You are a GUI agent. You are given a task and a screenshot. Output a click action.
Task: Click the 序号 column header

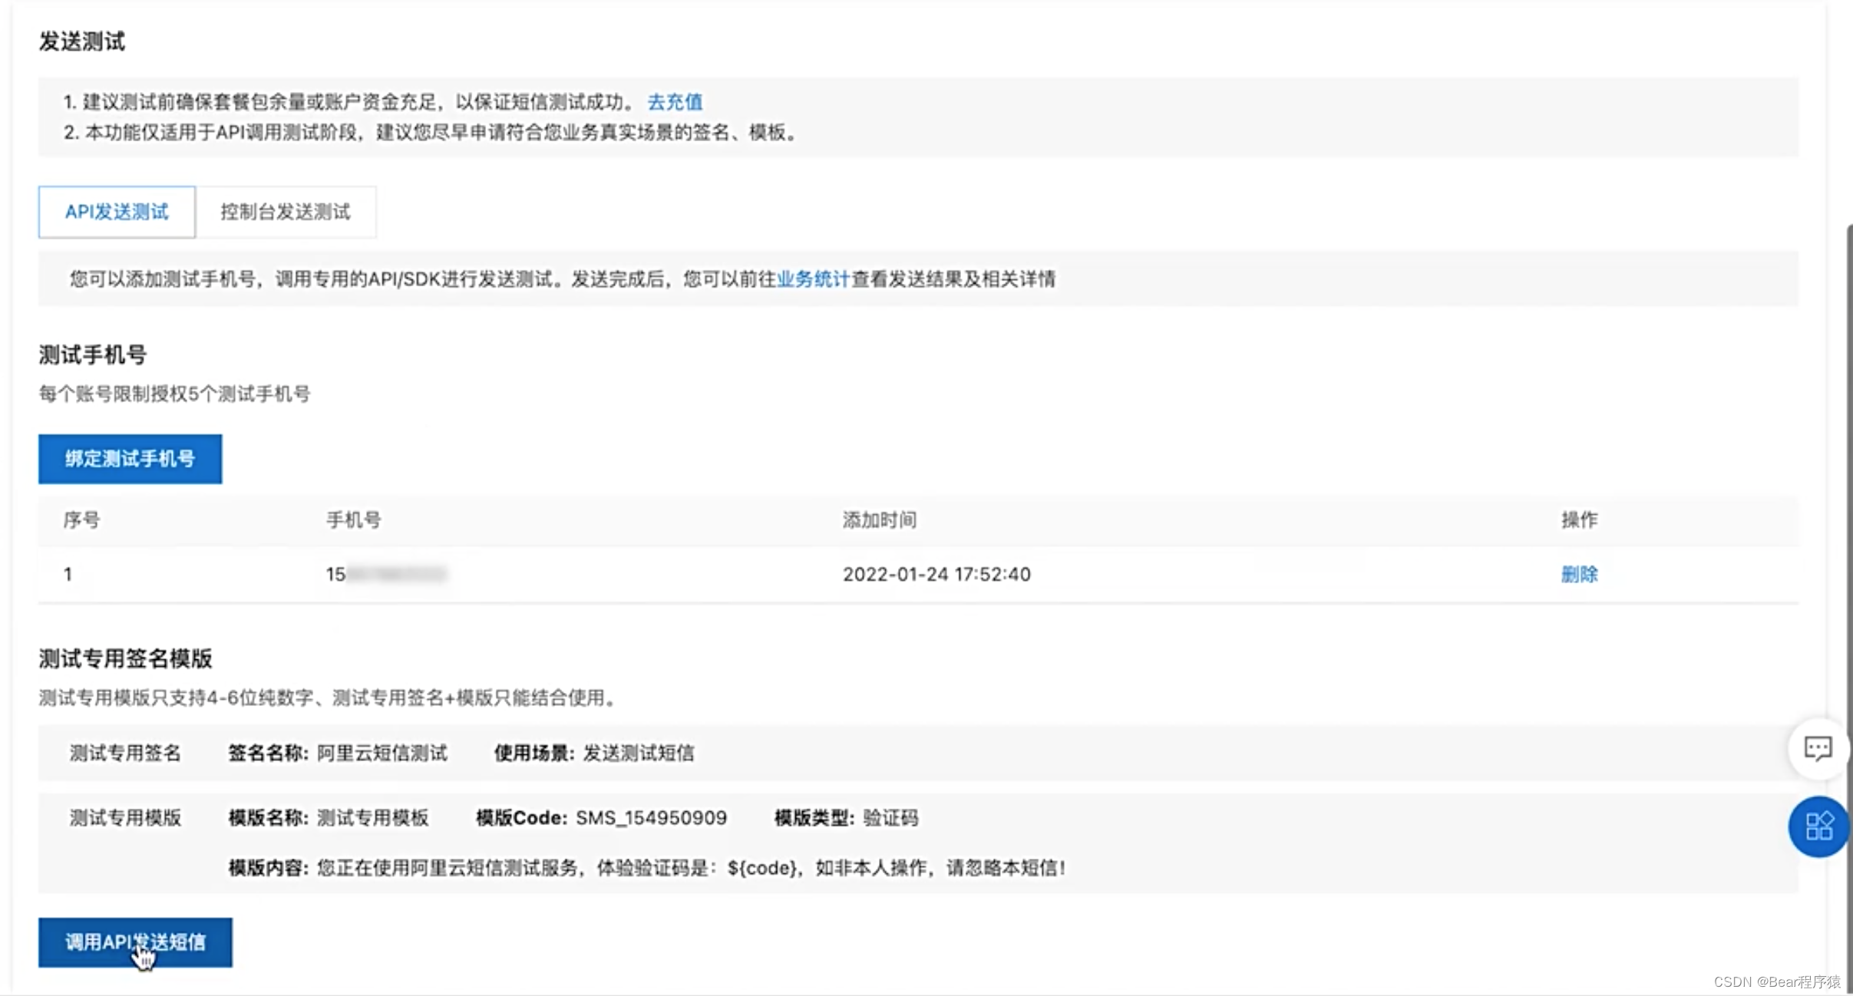79,519
